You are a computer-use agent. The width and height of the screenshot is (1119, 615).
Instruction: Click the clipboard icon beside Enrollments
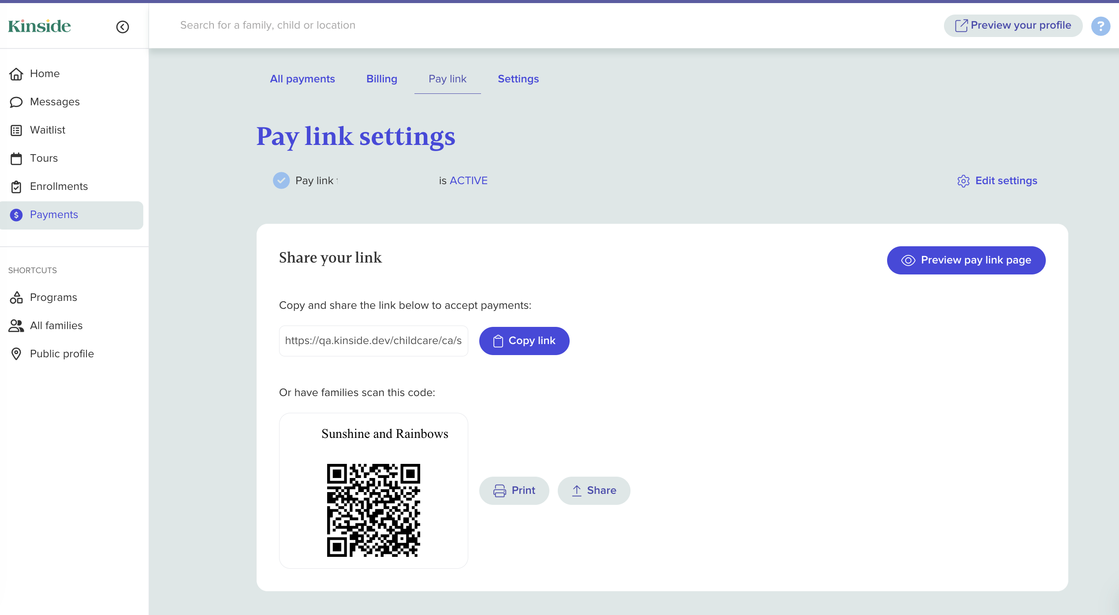click(16, 187)
